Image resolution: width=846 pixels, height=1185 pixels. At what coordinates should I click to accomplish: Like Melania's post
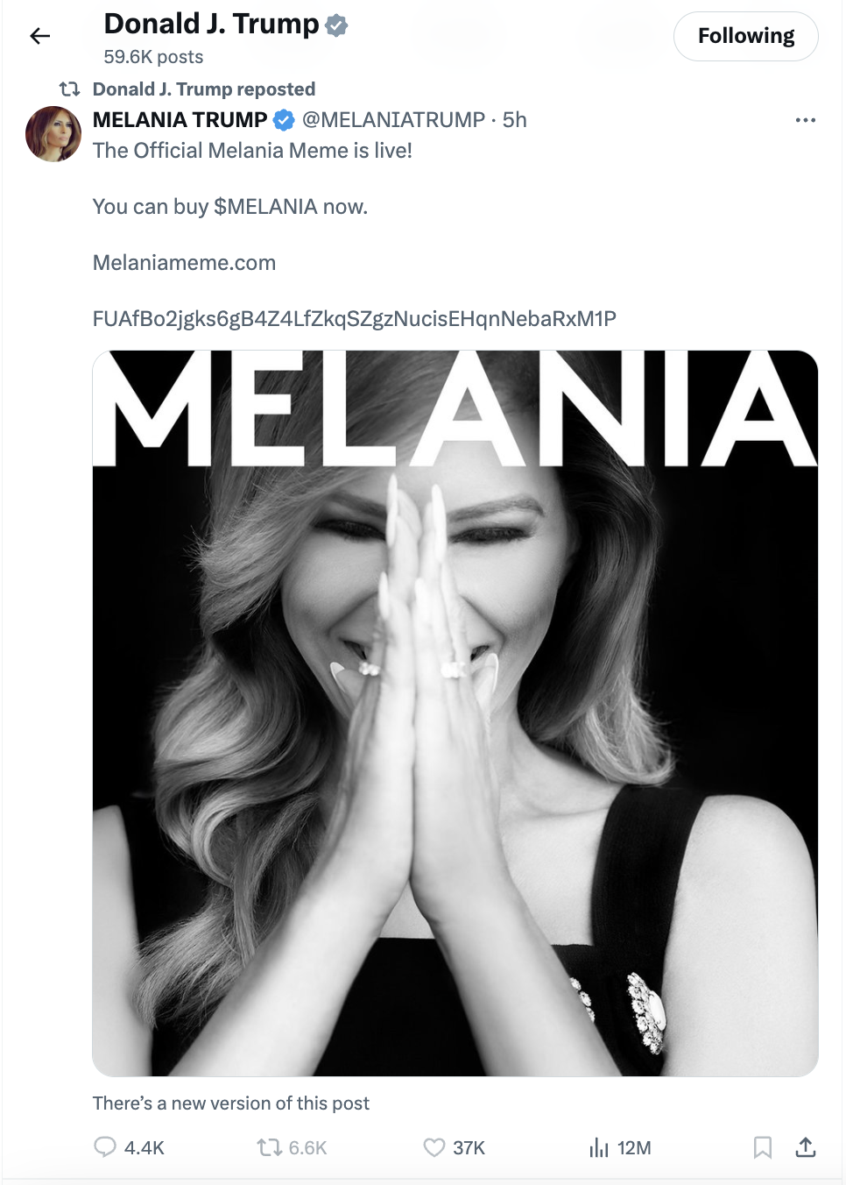434,1146
